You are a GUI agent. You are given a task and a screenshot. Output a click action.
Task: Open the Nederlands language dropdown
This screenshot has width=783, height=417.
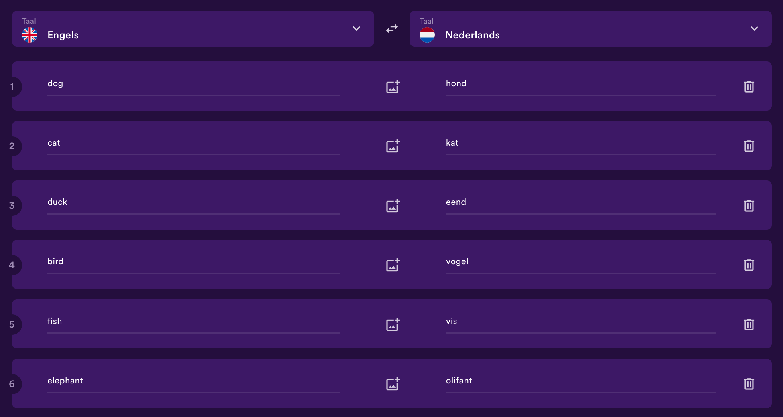click(x=590, y=29)
